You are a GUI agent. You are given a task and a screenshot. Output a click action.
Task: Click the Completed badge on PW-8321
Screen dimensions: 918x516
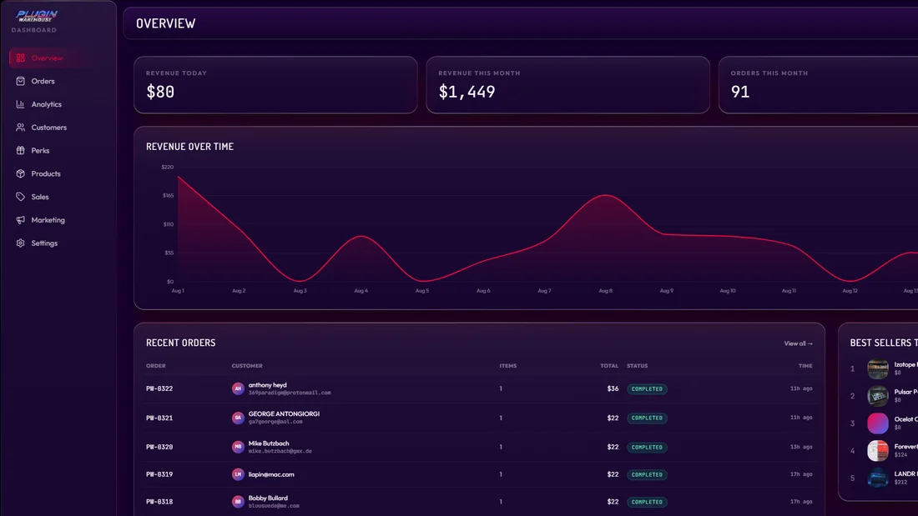[647, 418]
